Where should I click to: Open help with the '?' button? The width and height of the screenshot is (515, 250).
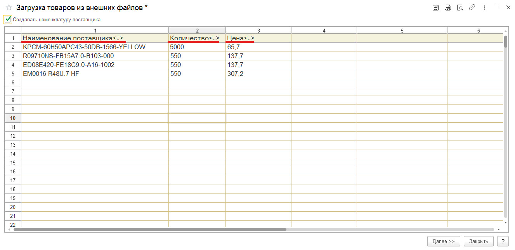(503, 241)
